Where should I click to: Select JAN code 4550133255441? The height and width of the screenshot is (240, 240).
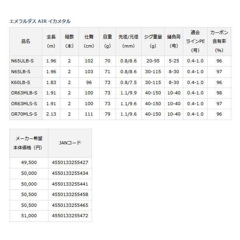tap(70, 184)
